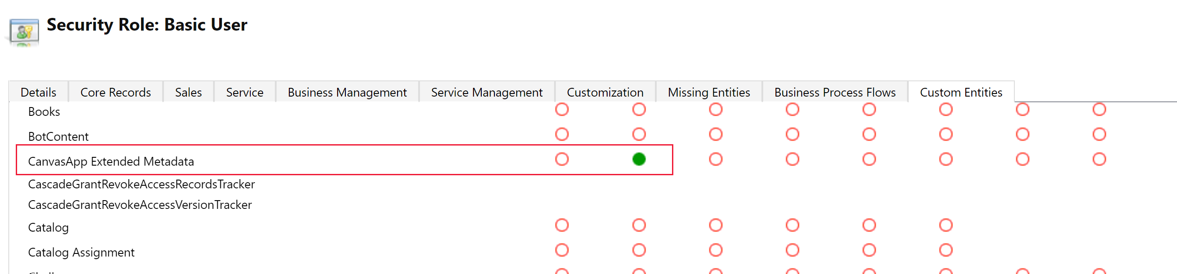Switch to the Missing Entities tab
This screenshot has height=274, width=1177.
click(x=709, y=92)
